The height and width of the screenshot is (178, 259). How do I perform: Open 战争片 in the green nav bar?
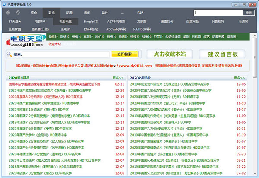(x=146, y=37)
